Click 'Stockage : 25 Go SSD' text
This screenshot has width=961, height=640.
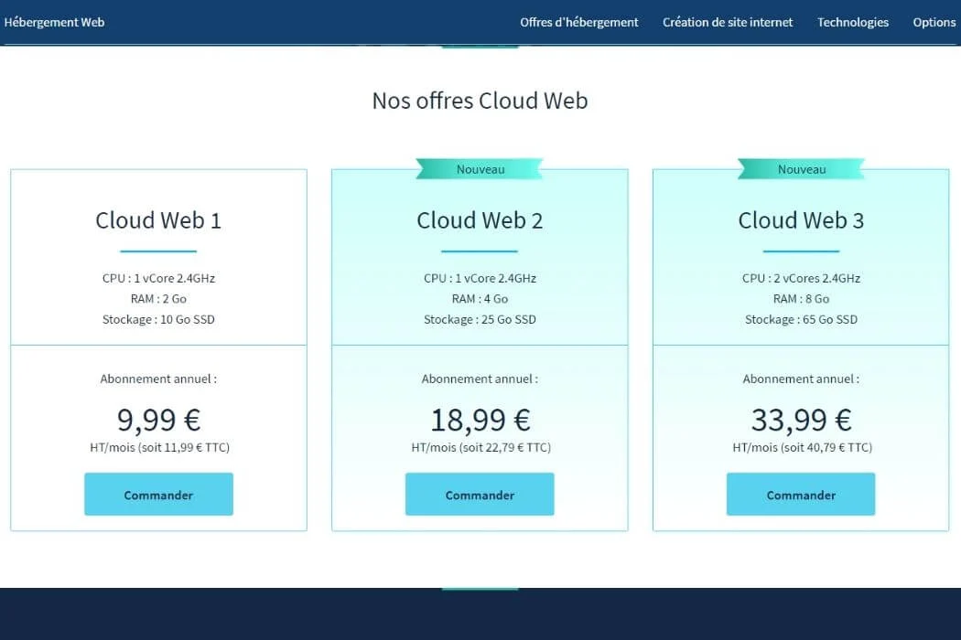[480, 319]
